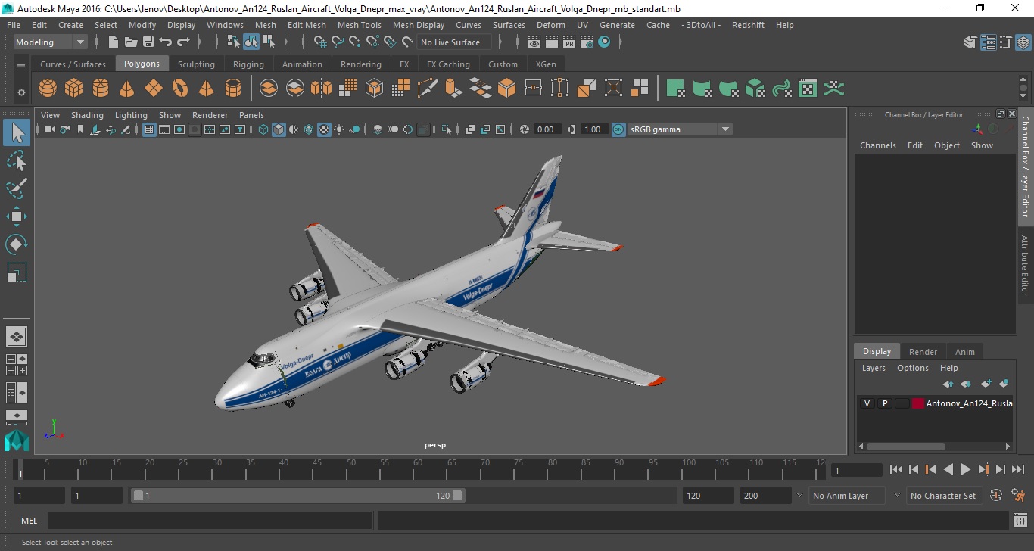Switch to the Render layer tab
Image resolution: width=1034 pixels, height=551 pixels.
coord(923,352)
